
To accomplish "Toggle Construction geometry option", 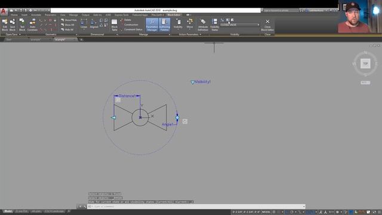I will [x=130, y=24].
